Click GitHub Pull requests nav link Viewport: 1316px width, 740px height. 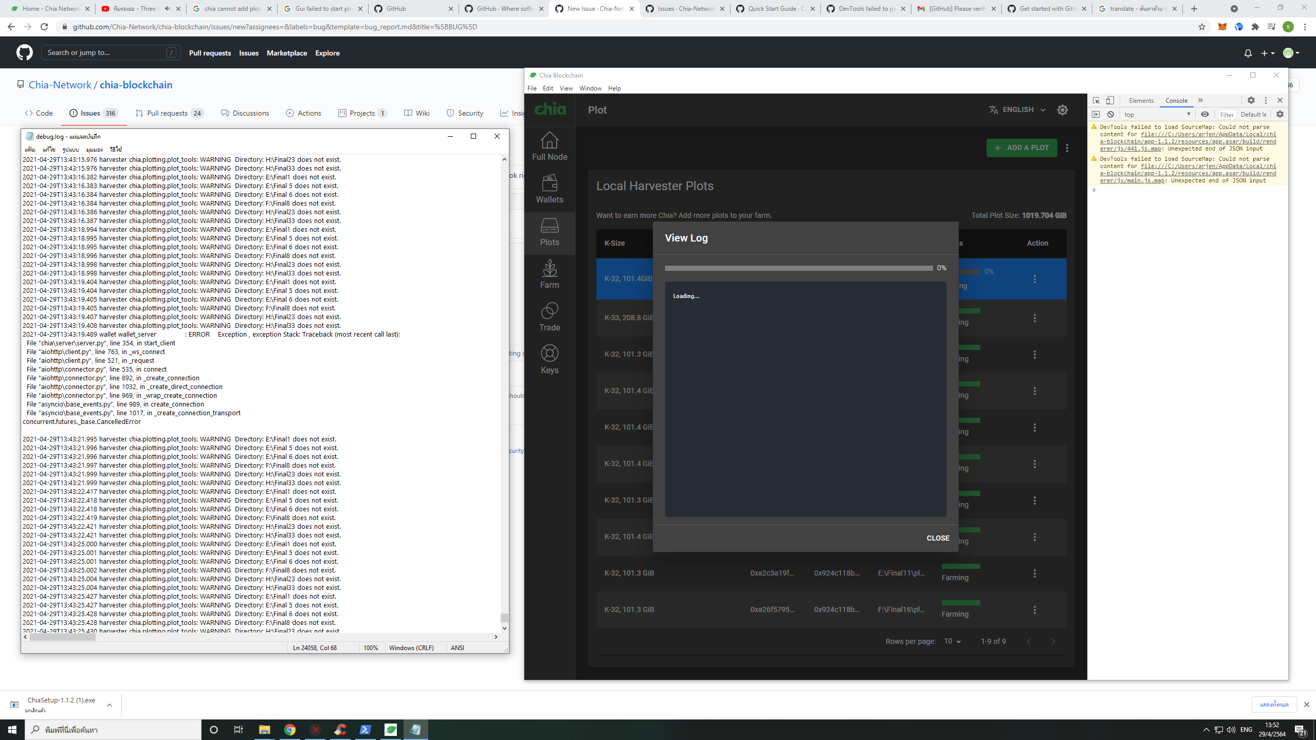click(210, 53)
